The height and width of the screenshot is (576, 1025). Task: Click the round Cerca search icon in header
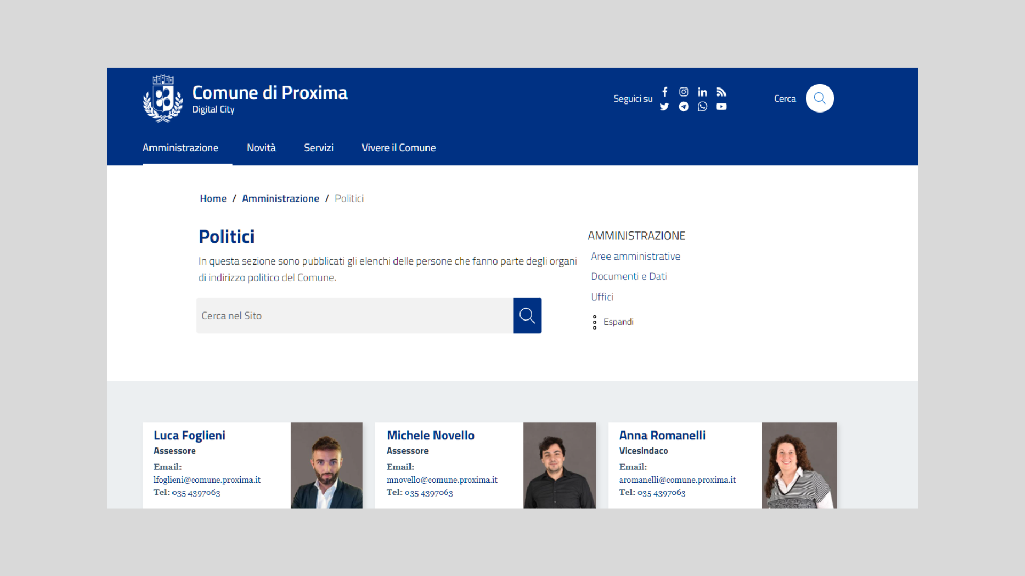(819, 98)
